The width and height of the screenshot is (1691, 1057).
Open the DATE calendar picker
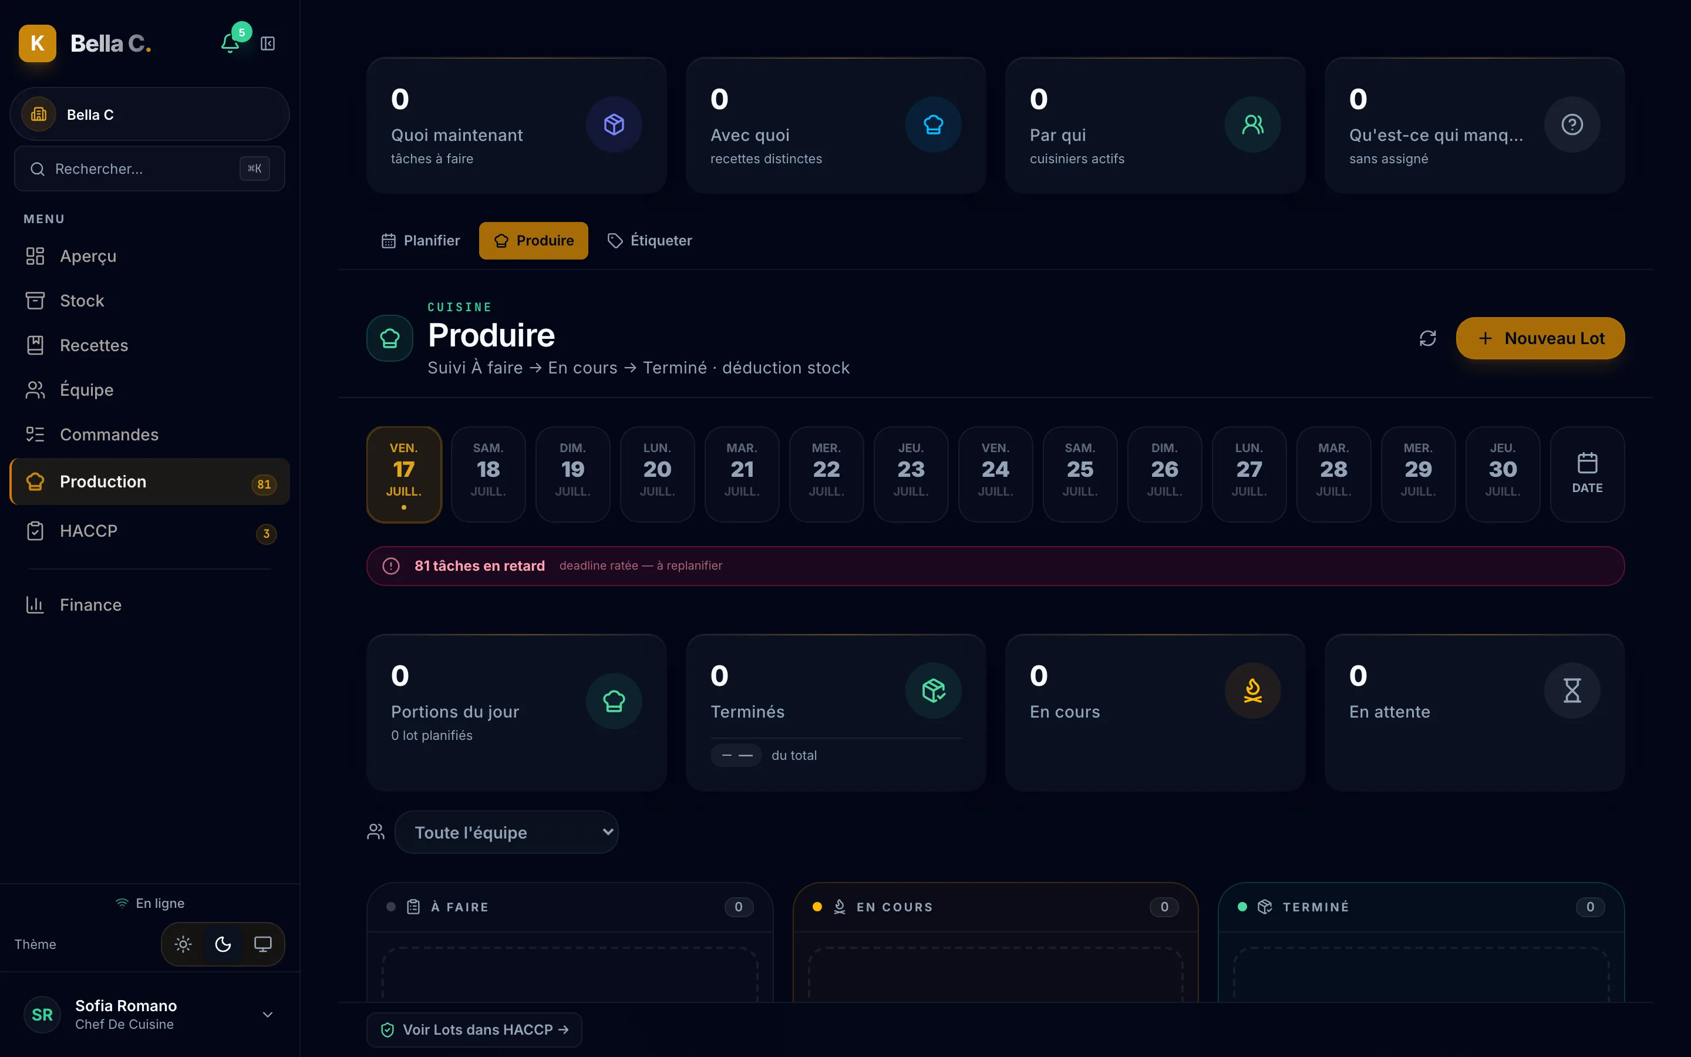tap(1587, 474)
